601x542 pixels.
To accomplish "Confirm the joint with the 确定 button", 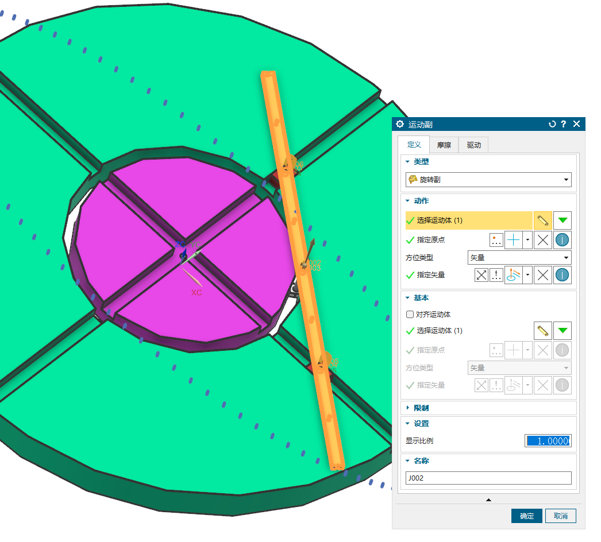I will (x=526, y=516).
